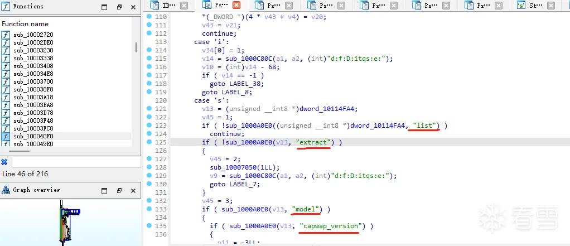The height and width of the screenshot is (246, 570).
Task: Click the function icon beside sub_10003408
Action: click(x=6, y=66)
